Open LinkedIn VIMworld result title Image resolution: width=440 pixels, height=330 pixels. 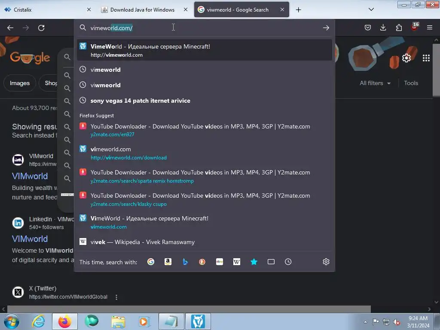coord(30,239)
